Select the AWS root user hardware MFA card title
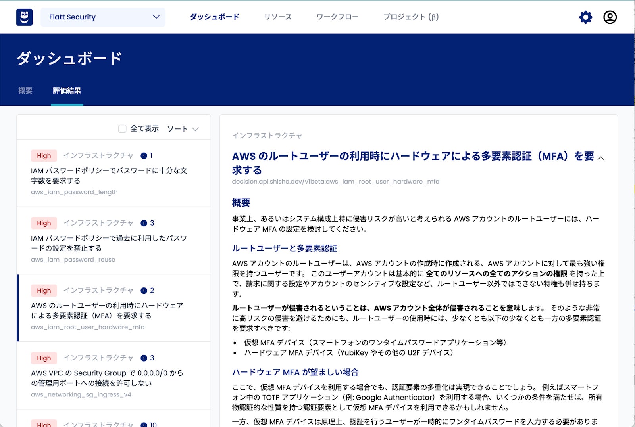Screen dimensions: 635x427 coord(107,310)
